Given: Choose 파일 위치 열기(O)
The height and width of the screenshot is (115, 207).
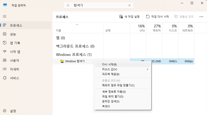Looking at the screenshot, I should point(123,97).
